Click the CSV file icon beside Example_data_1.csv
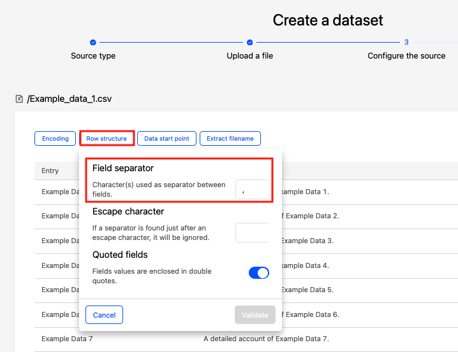This screenshot has width=458, height=352. click(x=20, y=99)
